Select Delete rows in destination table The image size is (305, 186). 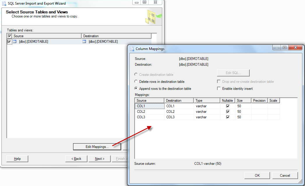click(136, 82)
